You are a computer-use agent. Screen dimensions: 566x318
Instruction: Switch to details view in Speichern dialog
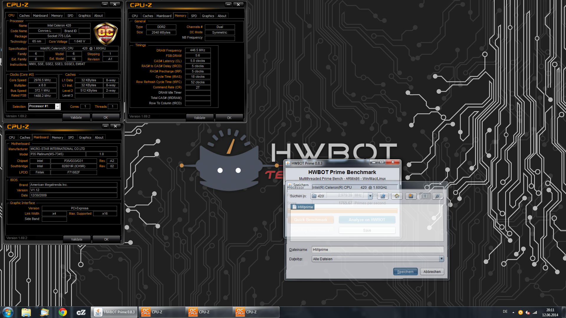437,196
